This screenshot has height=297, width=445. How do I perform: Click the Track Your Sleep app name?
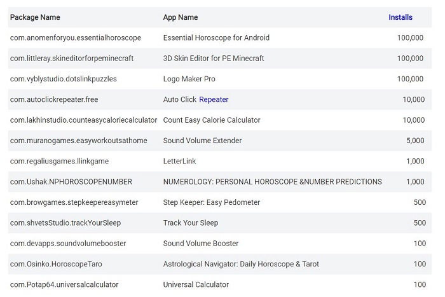tap(191, 223)
